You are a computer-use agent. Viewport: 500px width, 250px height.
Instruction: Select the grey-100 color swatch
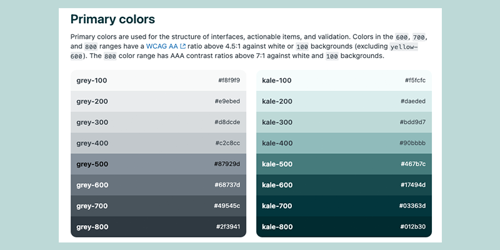[x=159, y=81]
